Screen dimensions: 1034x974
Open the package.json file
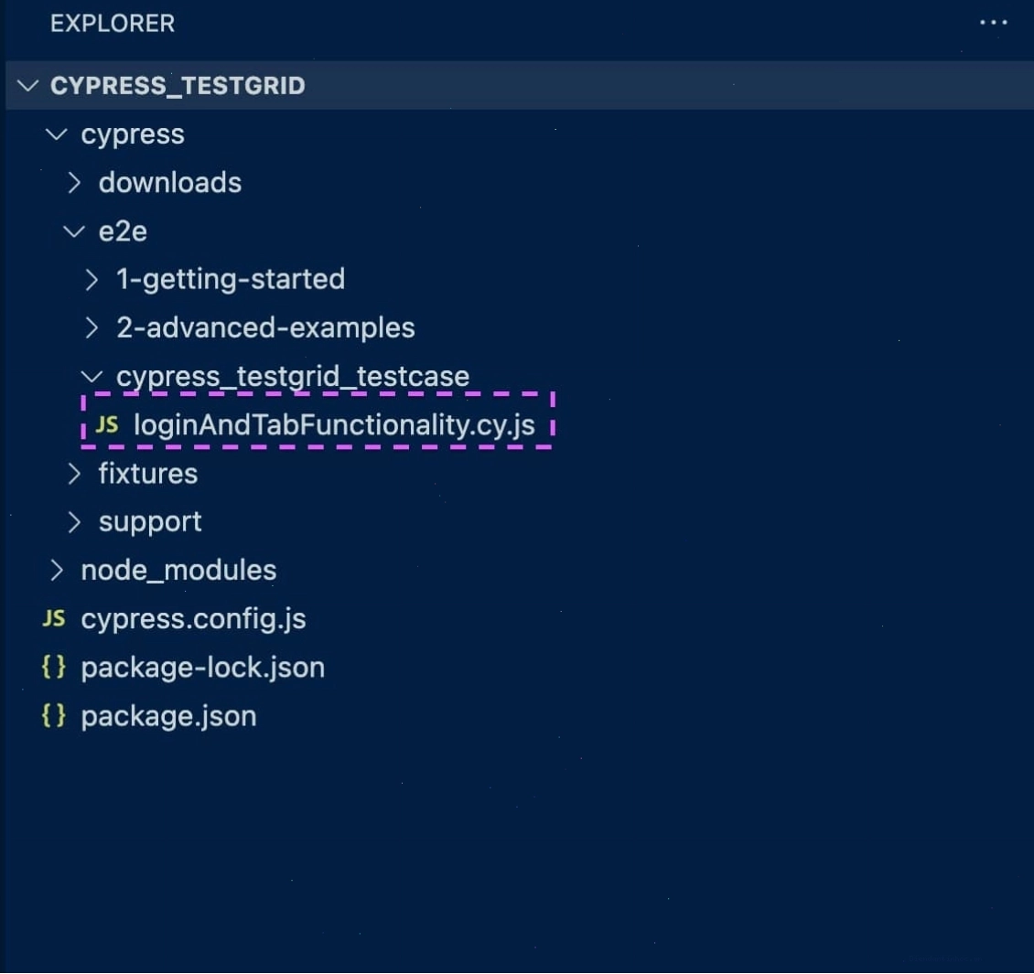tap(168, 716)
